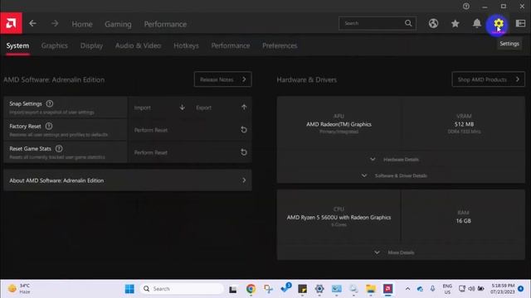
Task: Select the System tab
Action: pos(17,46)
